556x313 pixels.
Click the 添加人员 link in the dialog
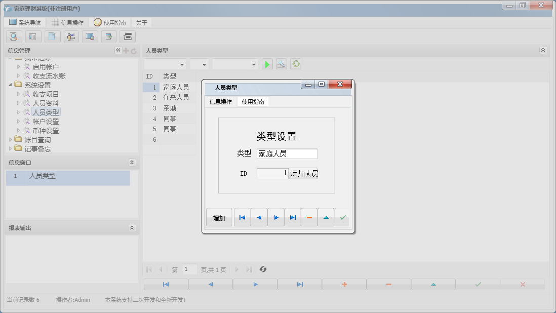(x=303, y=173)
